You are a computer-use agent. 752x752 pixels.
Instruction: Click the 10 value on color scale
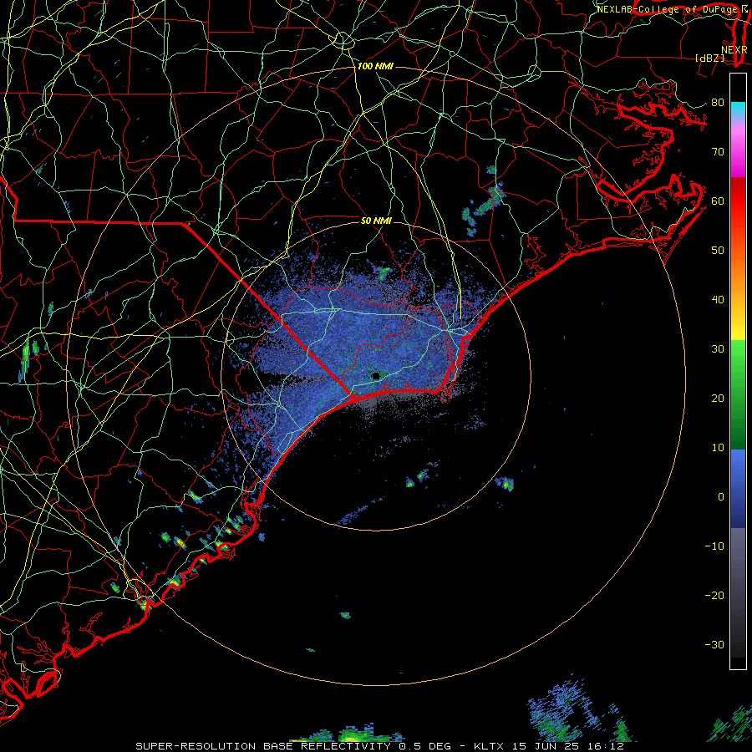[718, 448]
